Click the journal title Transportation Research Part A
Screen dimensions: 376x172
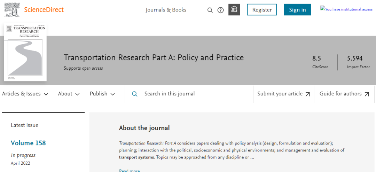(x=154, y=57)
